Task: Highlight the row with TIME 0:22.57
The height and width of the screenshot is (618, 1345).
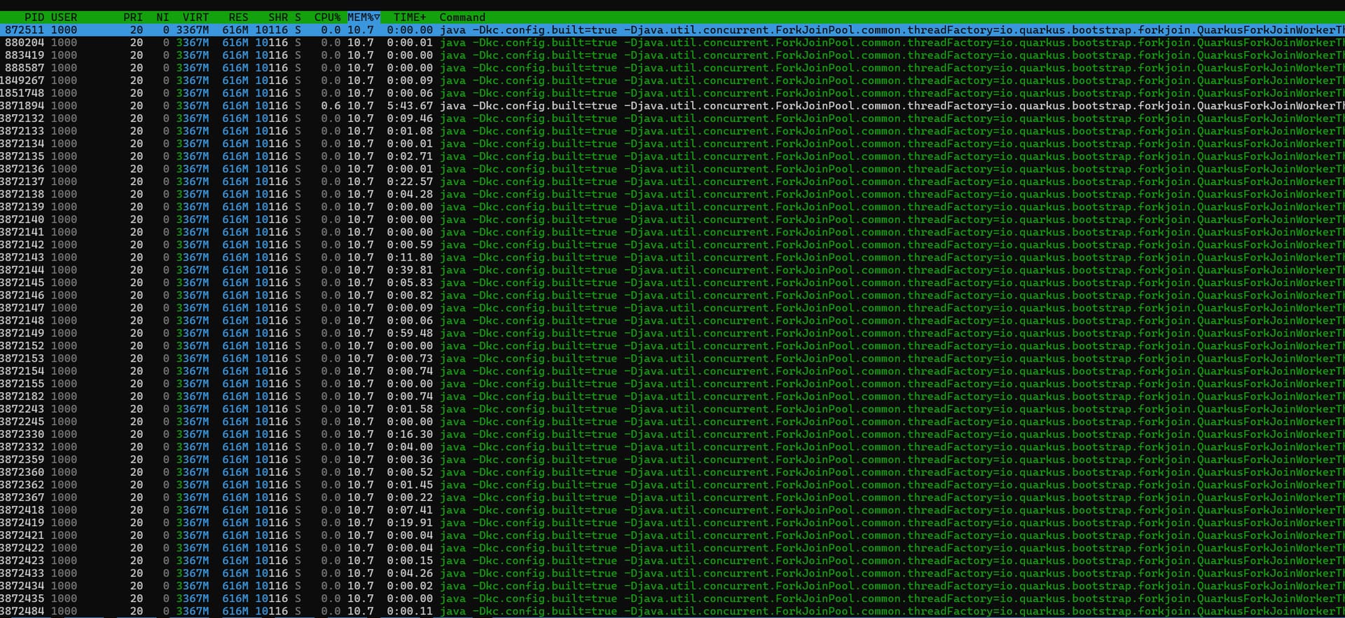Action: click(x=410, y=181)
